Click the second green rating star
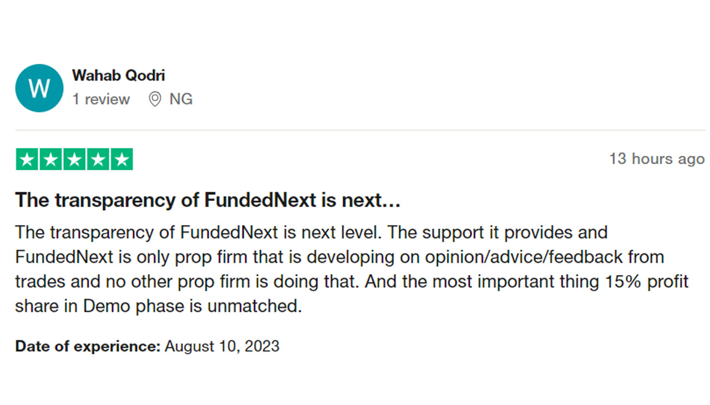The height and width of the screenshot is (405, 710). coord(51,160)
